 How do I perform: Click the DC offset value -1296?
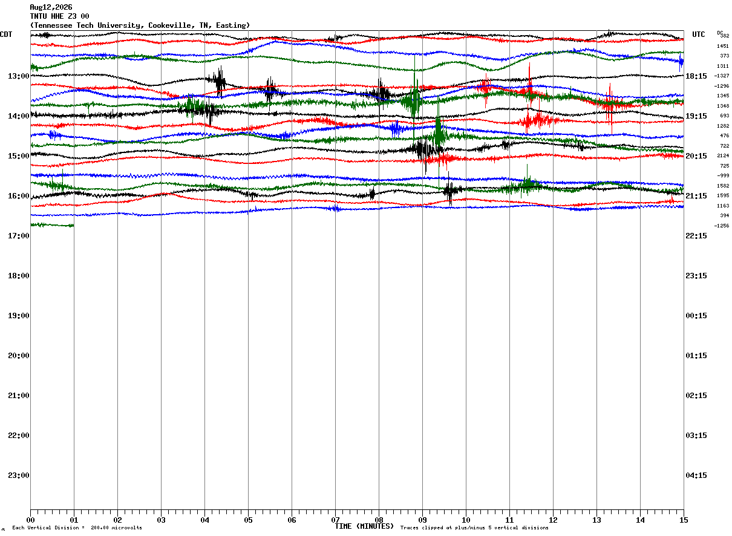[x=722, y=86]
